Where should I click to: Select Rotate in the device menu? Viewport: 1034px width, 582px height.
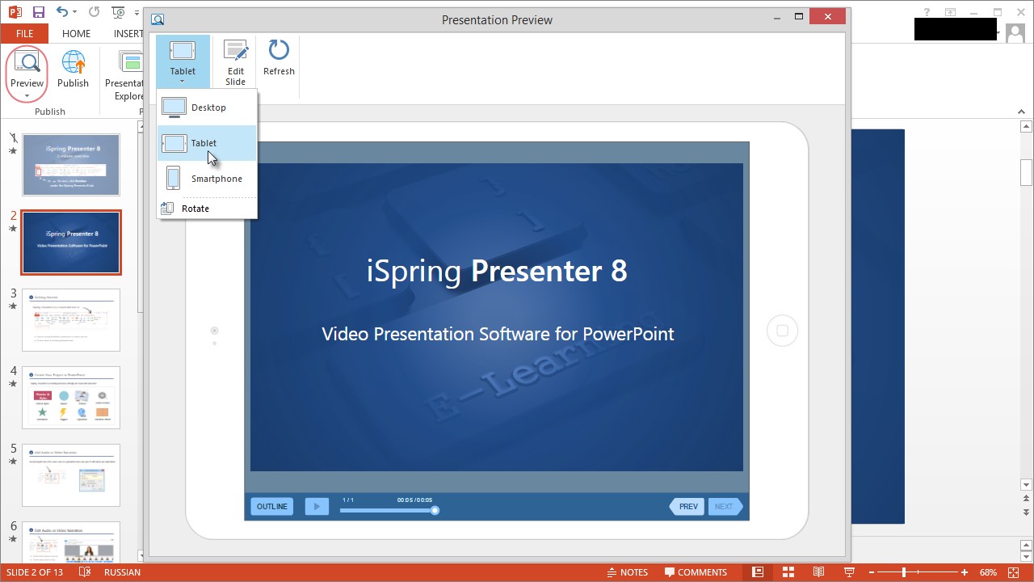click(208, 209)
